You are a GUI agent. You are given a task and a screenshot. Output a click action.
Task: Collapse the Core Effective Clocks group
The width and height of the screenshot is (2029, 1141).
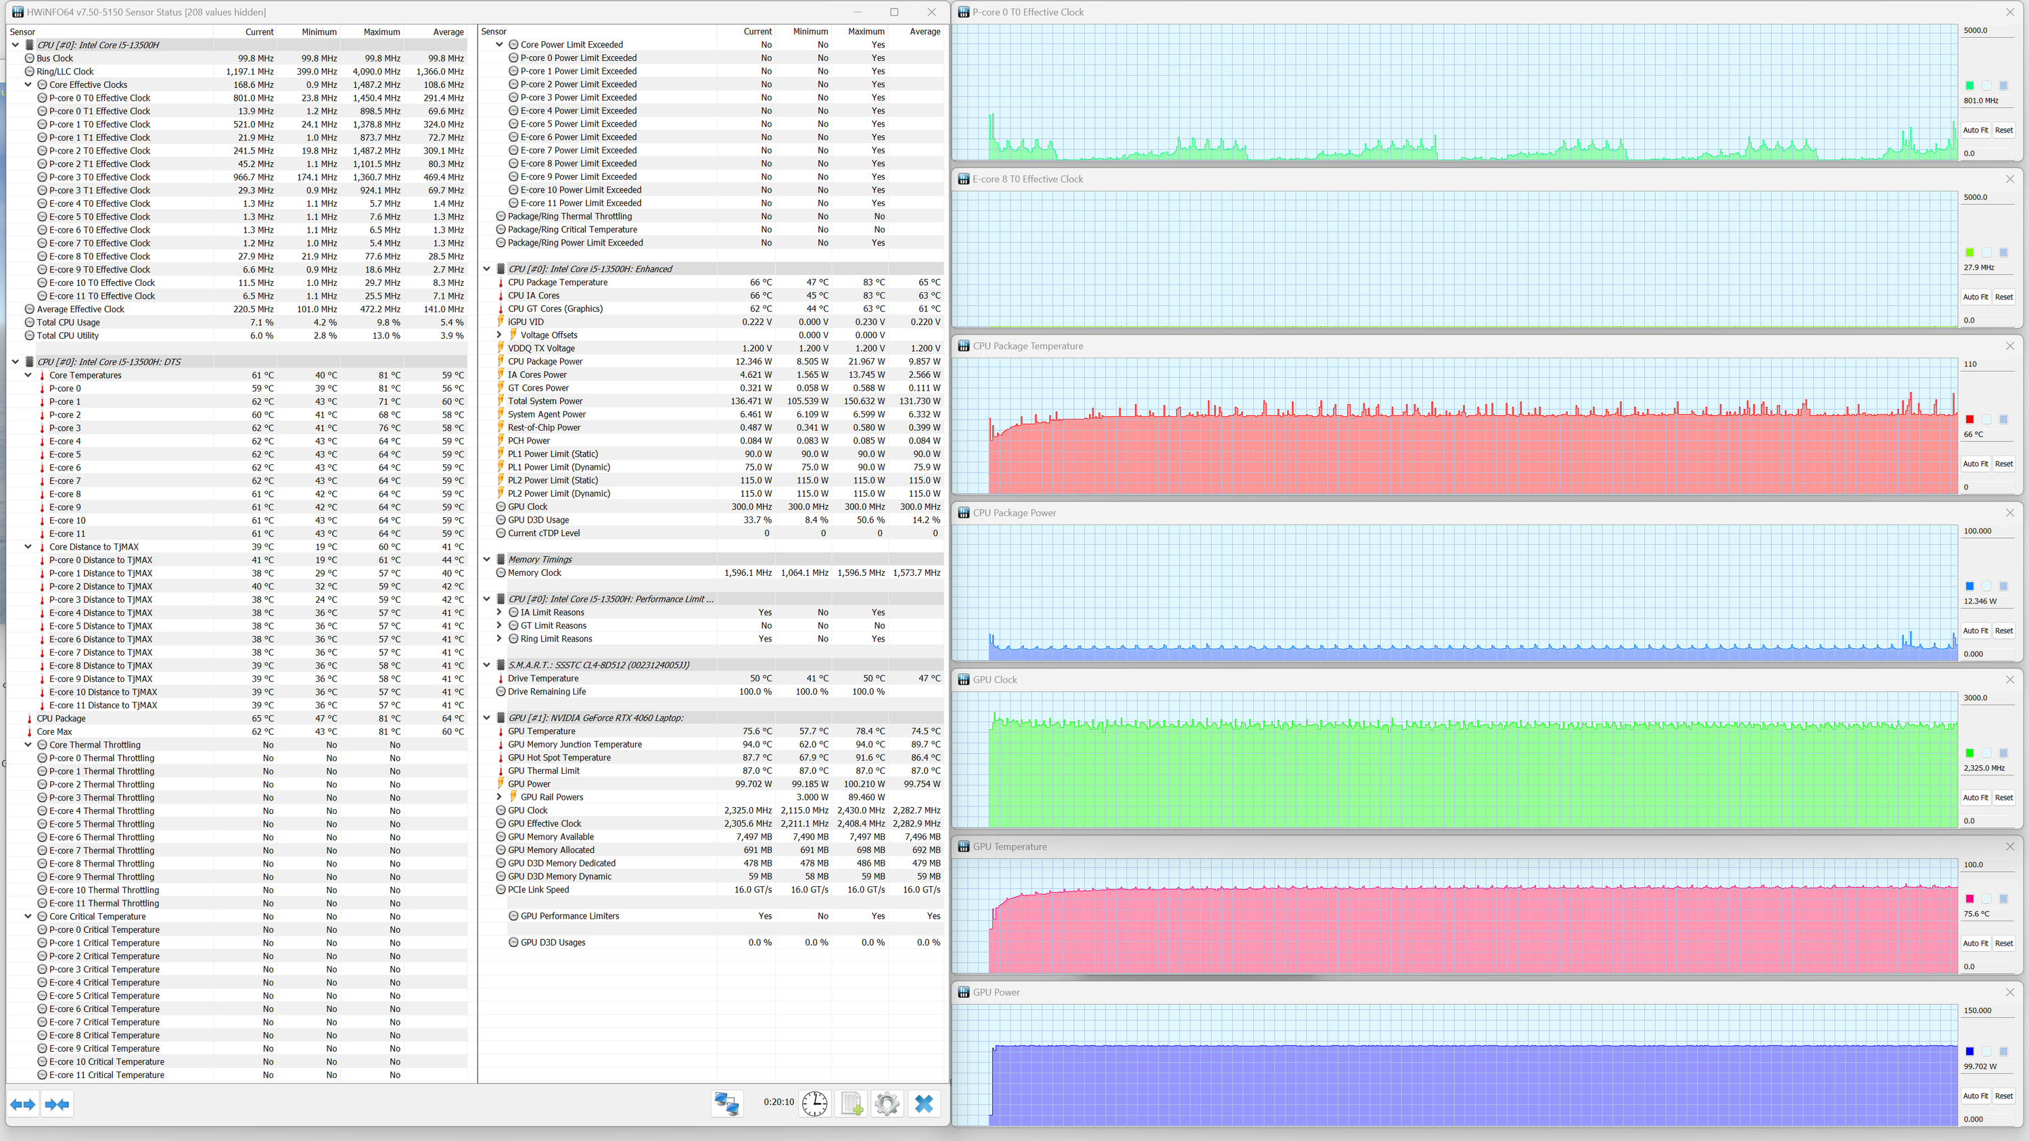[28, 84]
